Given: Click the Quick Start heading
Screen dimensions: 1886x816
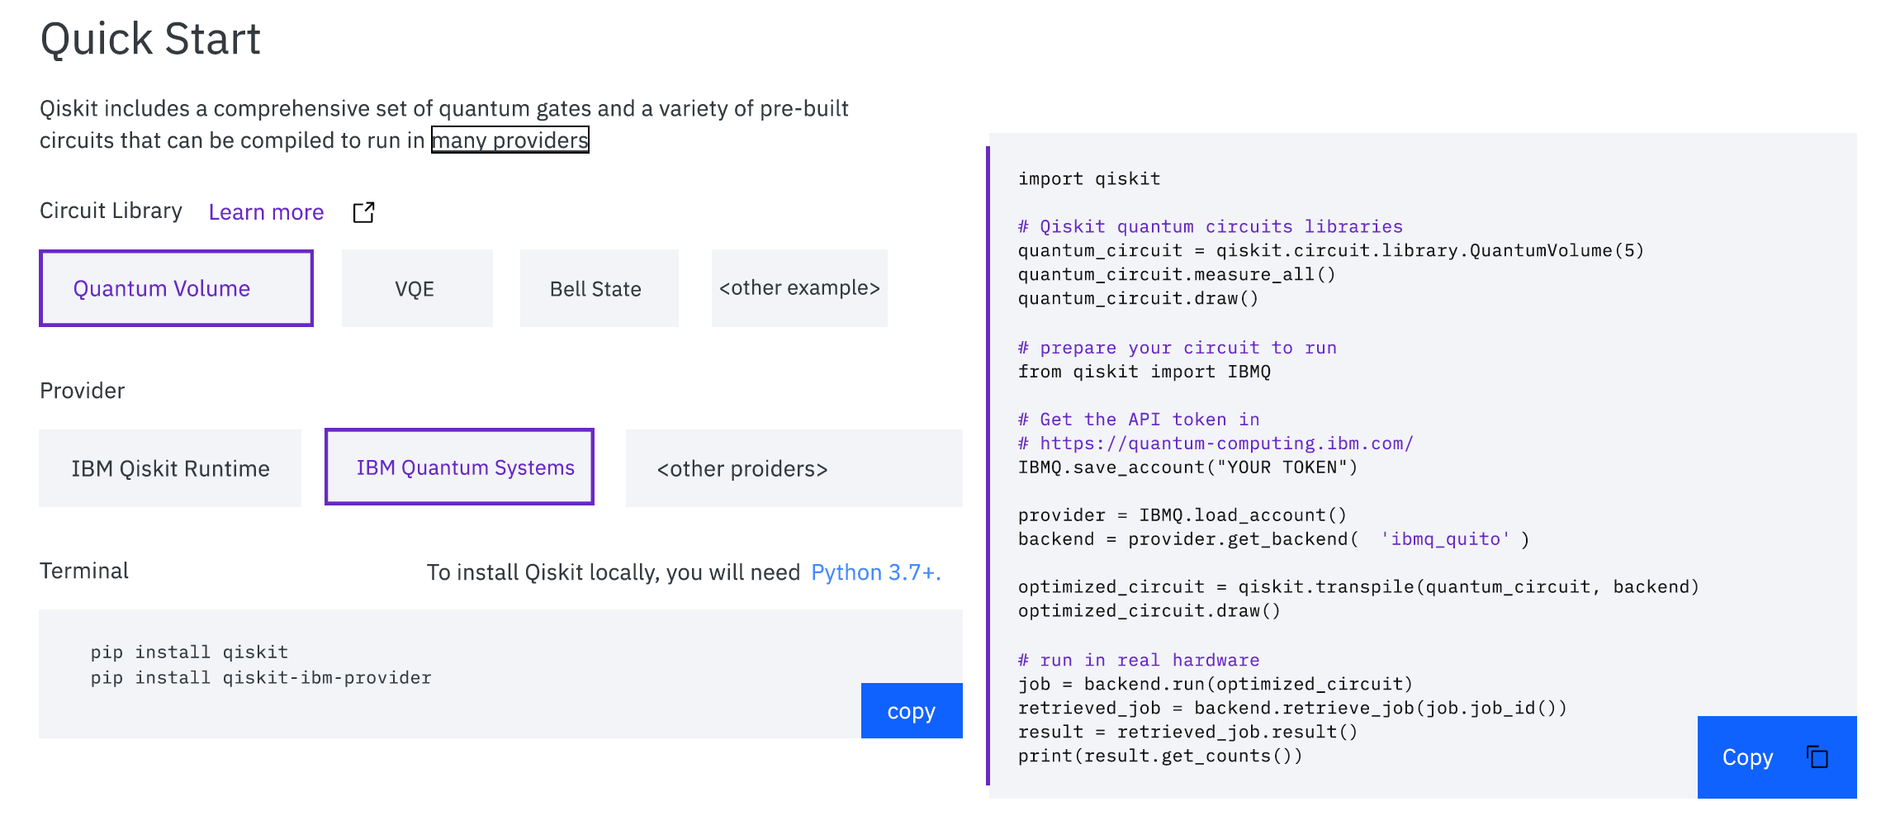Looking at the screenshot, I should 150,39.
